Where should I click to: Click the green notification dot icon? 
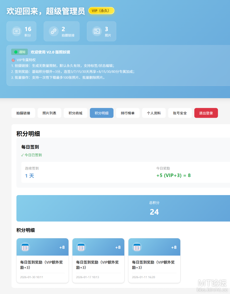(x=16, y=52)
